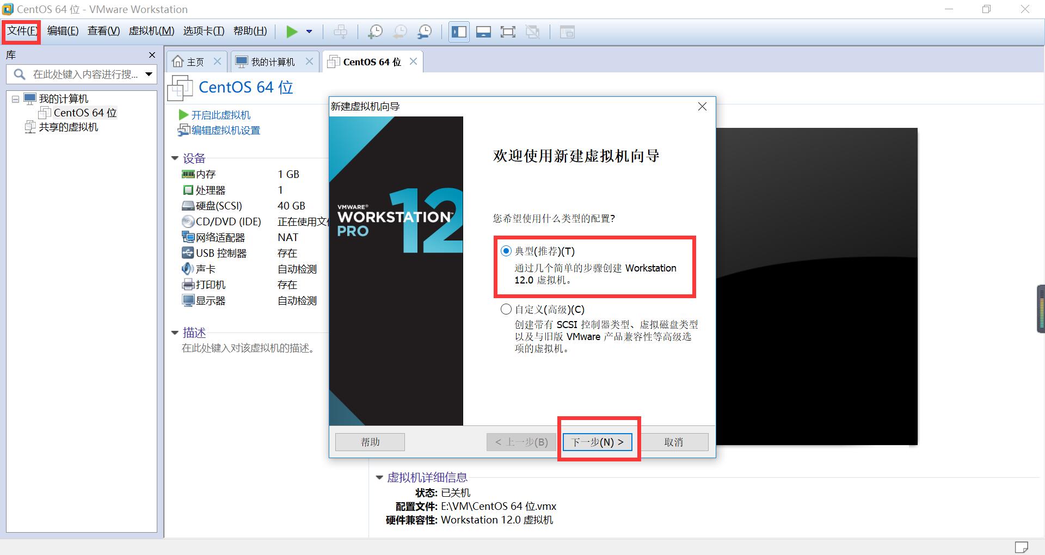This screenshot has height=555, width=1045.
Task: Close the 我的计算机 tab
Action: 309,61
